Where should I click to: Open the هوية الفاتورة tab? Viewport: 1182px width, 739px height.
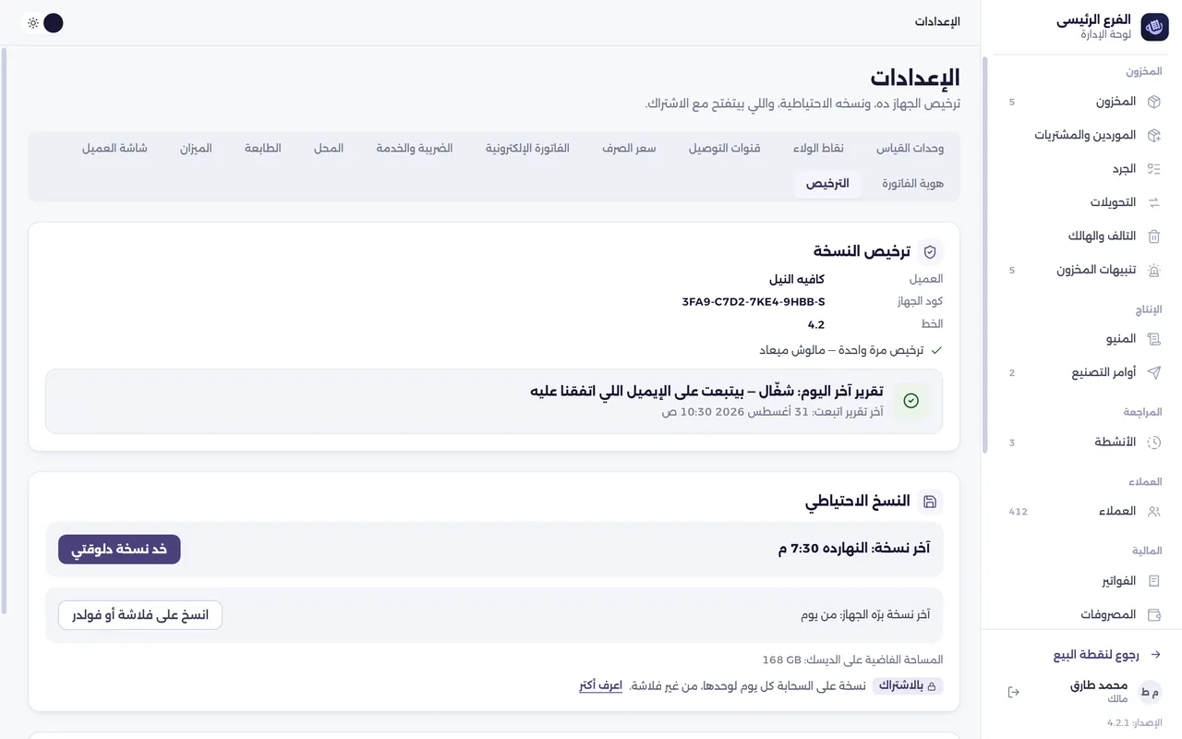pos(912,184)
